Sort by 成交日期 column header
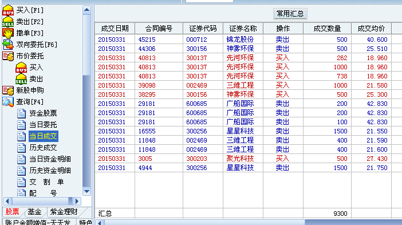Screen dimensions: 402x225 [x=115, y=29]
